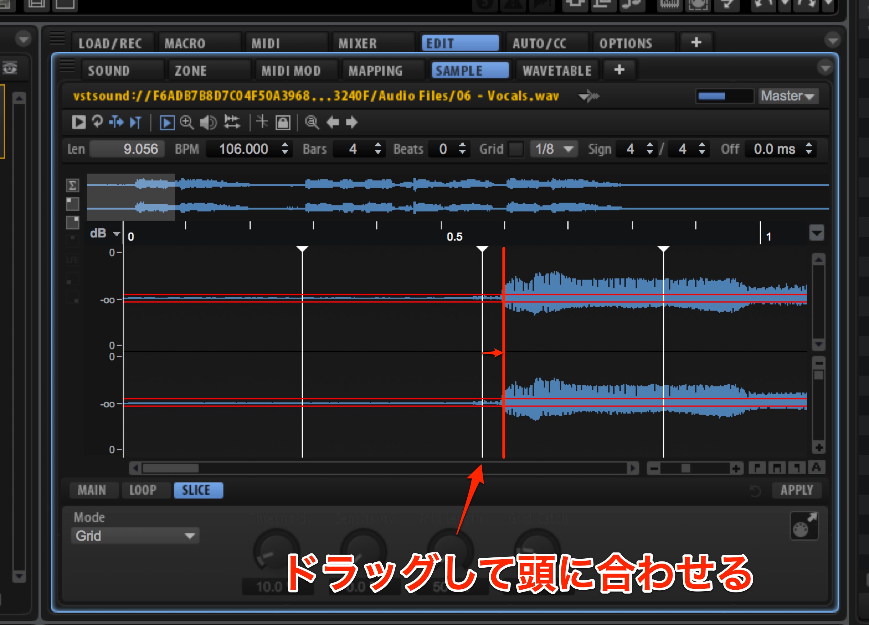Open the Master output dropdown

[x=789, y=96]
